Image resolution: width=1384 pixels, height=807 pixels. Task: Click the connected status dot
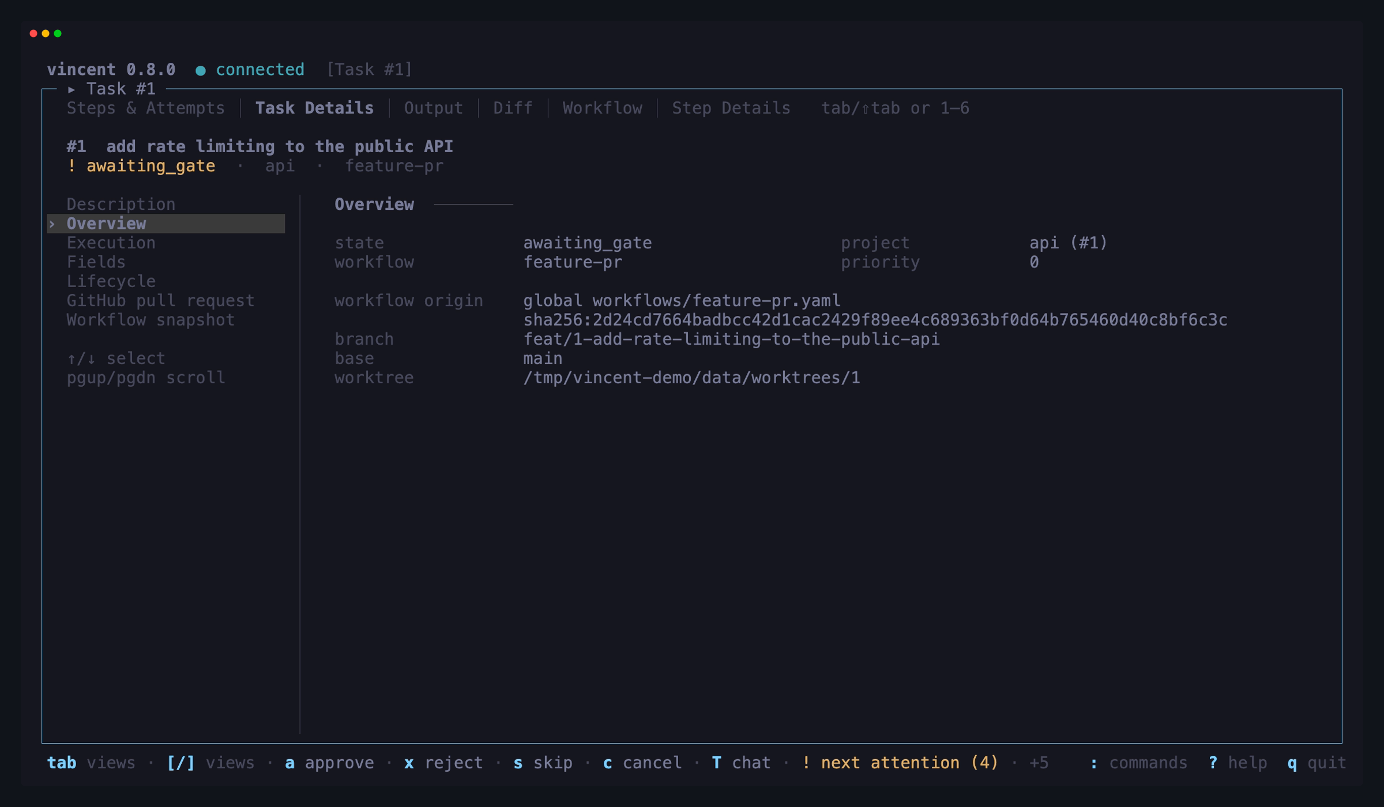[x=200, y=70]
